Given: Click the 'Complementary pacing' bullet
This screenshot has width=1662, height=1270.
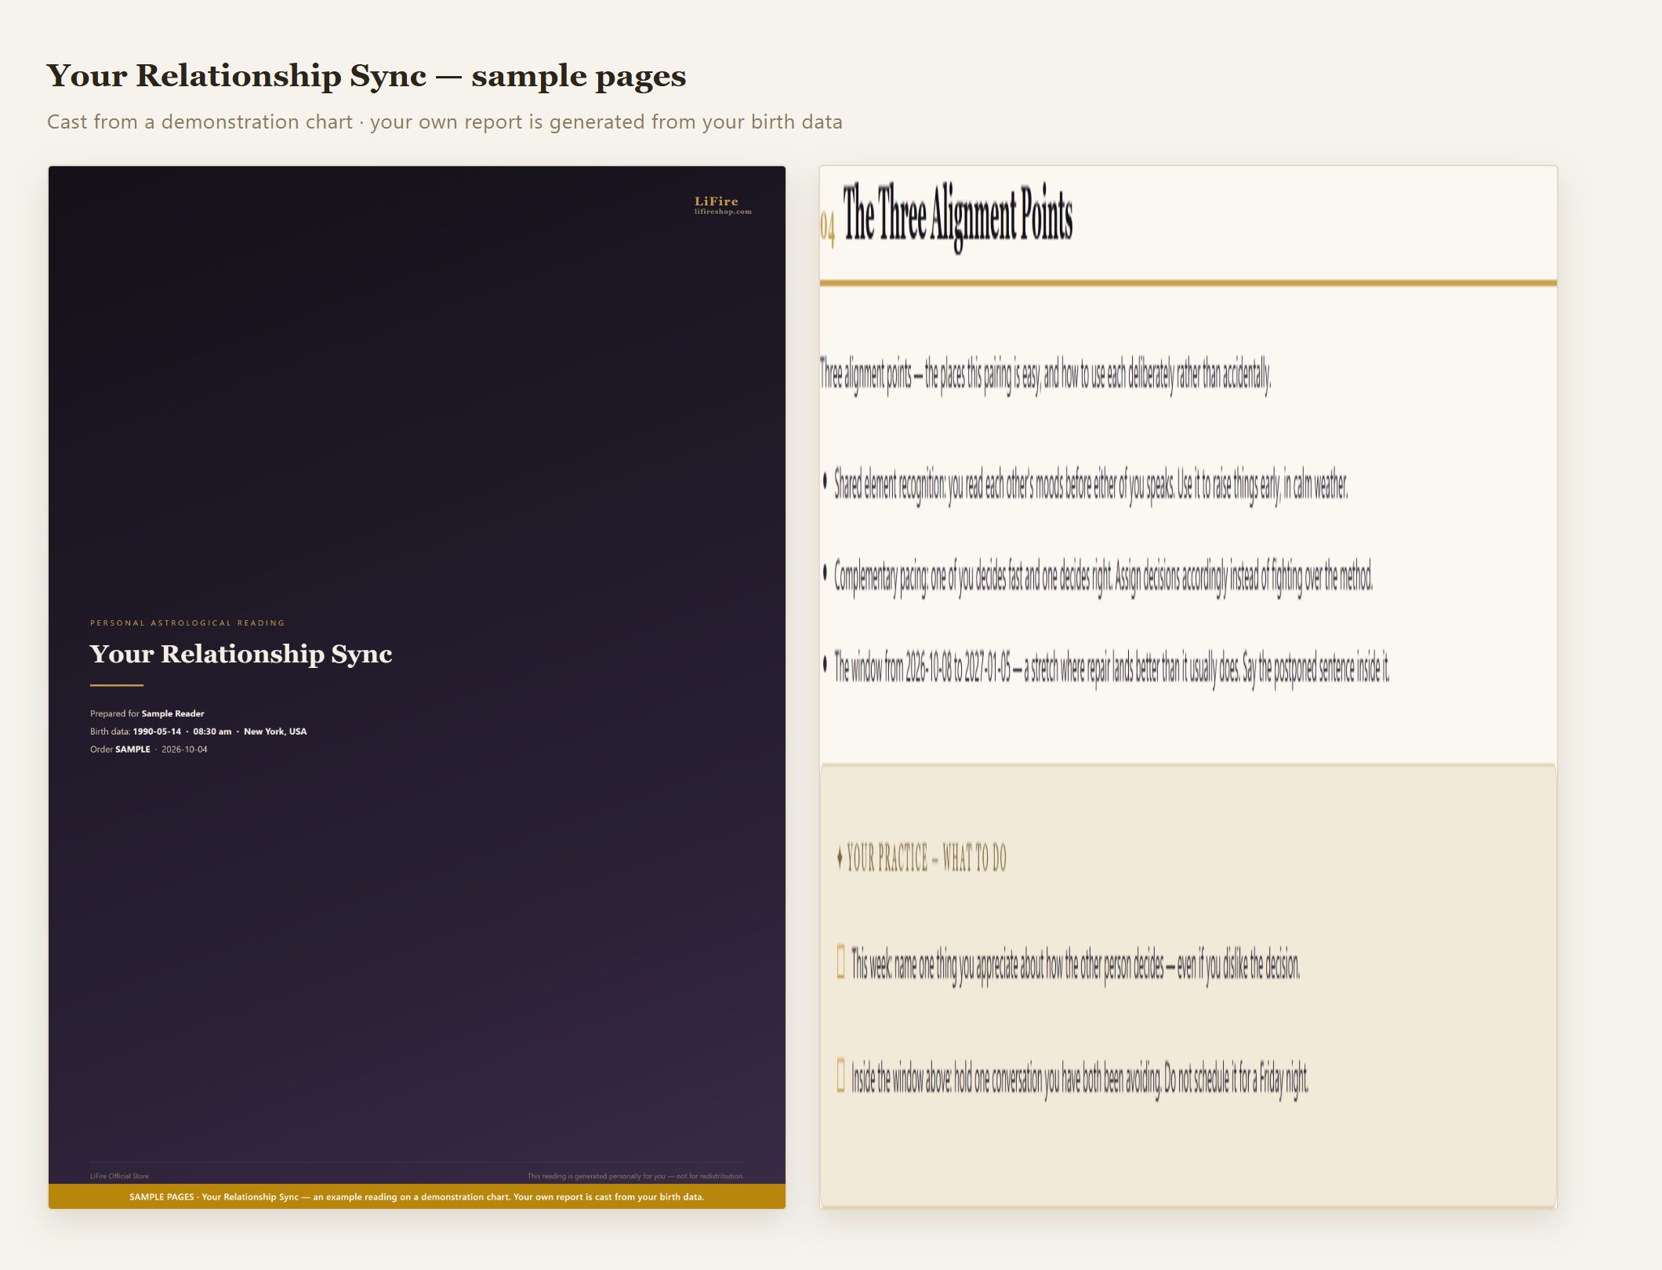Looking at the screenshot, I should (1098, 576).
